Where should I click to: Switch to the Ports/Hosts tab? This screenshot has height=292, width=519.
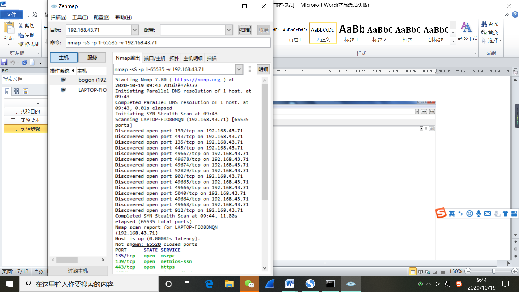[154, 58]
